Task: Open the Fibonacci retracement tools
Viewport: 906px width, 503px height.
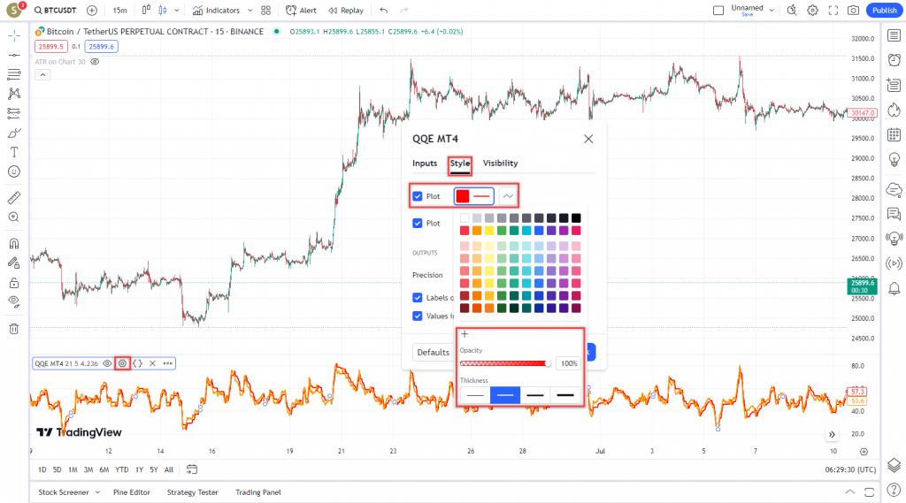Action: [x=14, y=74]
